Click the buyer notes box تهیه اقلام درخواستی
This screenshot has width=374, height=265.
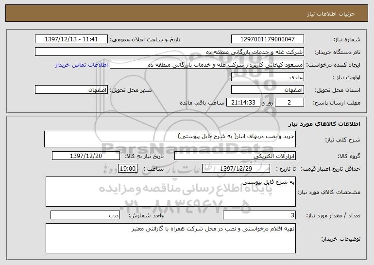pos(170,238)
